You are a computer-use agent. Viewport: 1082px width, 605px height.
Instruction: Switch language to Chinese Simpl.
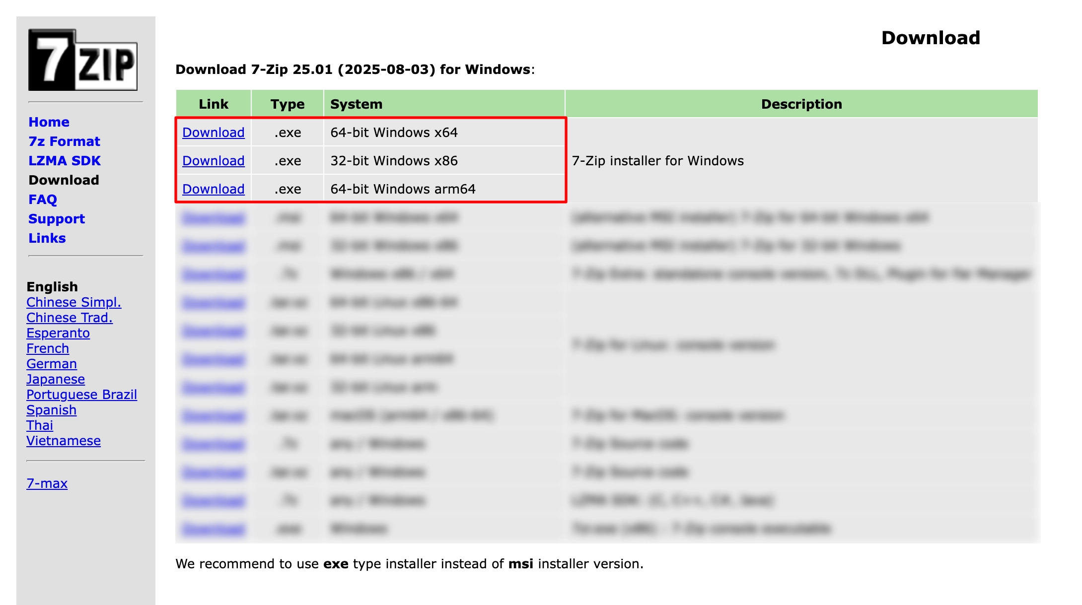73,302
